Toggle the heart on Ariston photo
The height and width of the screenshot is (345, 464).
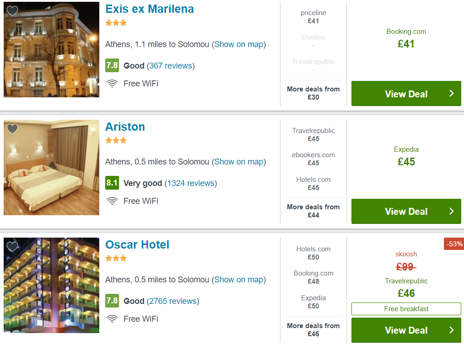pos(12,129)
